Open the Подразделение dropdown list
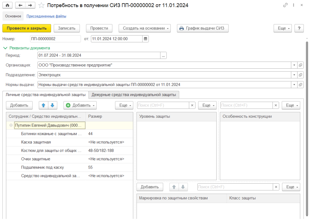310x220 pixels. 294,75
